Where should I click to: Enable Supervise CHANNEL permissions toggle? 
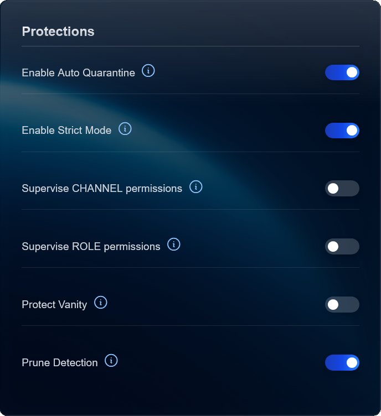tap(342, 188)
